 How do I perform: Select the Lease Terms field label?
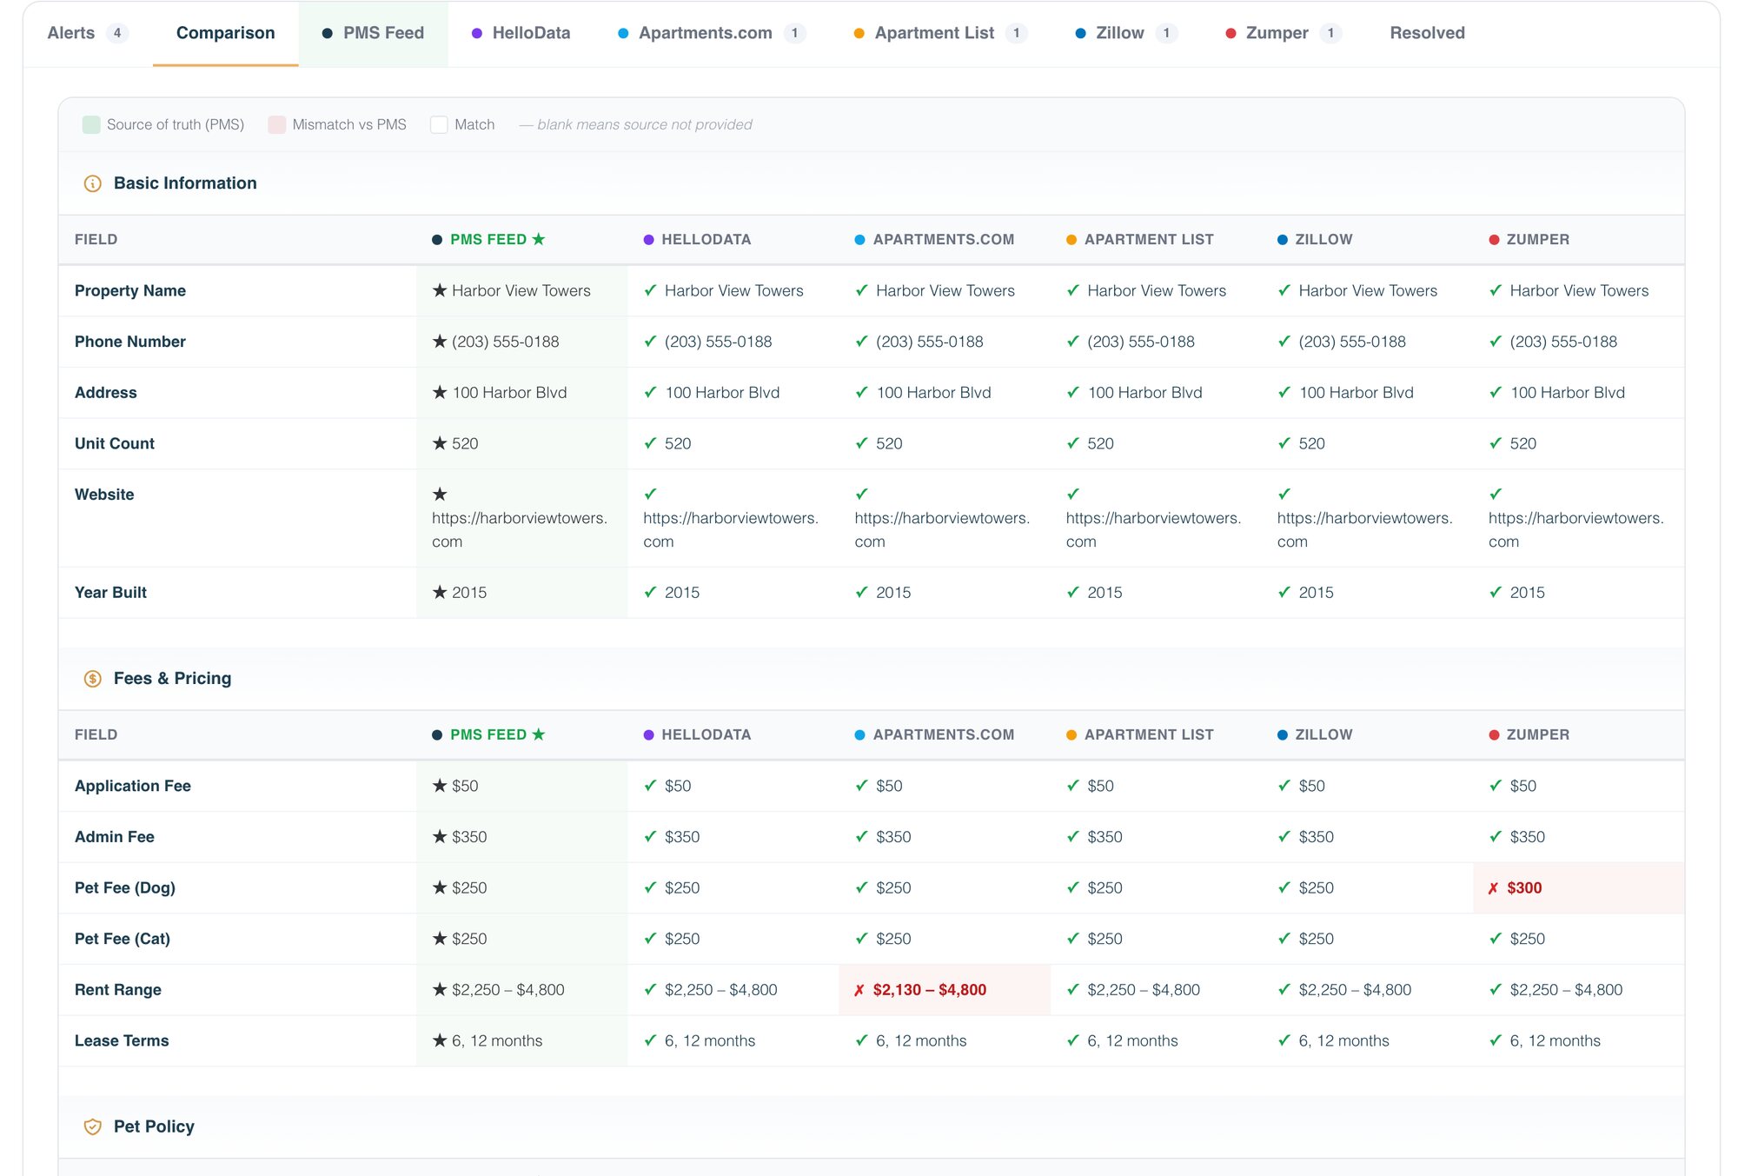(x=122, y=1040)
